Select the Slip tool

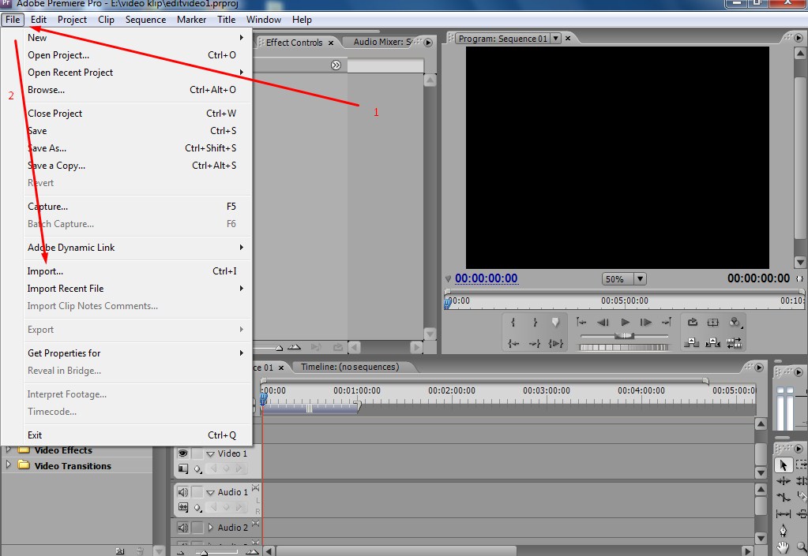784,513
